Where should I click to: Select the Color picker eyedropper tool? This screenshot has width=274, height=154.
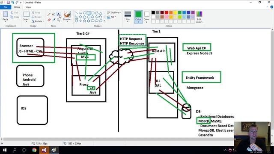(54, 20)
